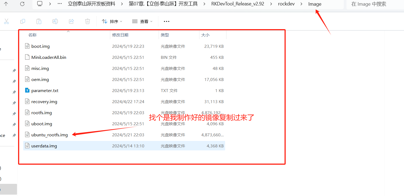Click size 23,719 KB of boot.img

(214, 46)
